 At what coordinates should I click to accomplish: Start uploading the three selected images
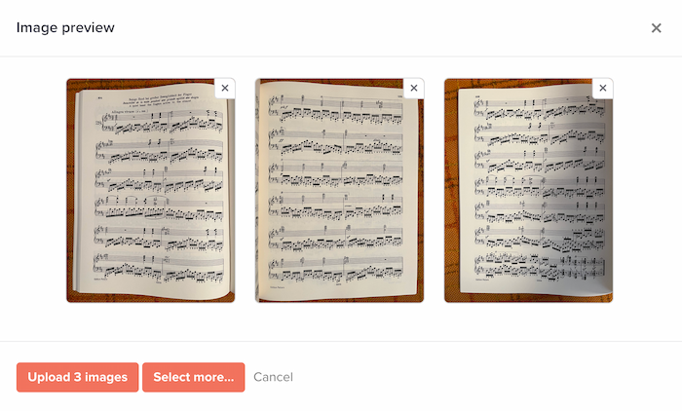[77, 377]
